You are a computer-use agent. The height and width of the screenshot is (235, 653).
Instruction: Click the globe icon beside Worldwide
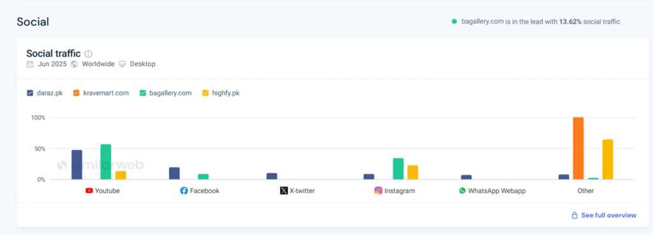pos(75,64)
